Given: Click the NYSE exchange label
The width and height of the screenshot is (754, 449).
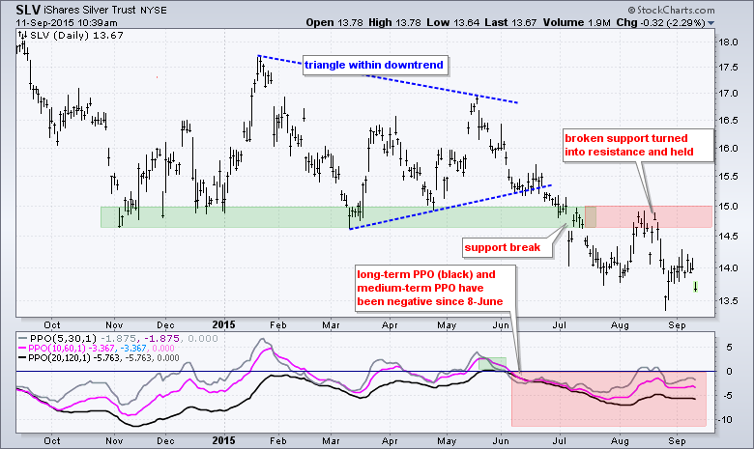Looking at the screenshot, I should [x=153, y=11].
